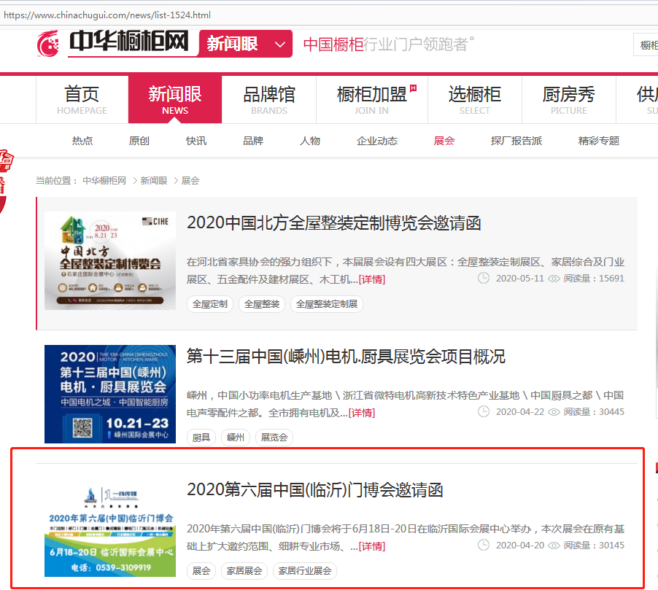Select the 家居行业展会 tag
658x590 pixels.
(305, 571)
